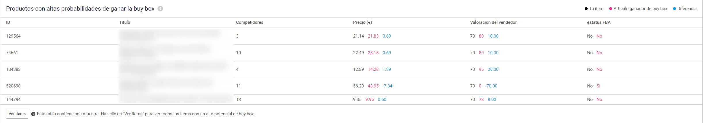703x123 pixels.
Task: Click the pink Si FBA status
Action: (x=598, y=86)
